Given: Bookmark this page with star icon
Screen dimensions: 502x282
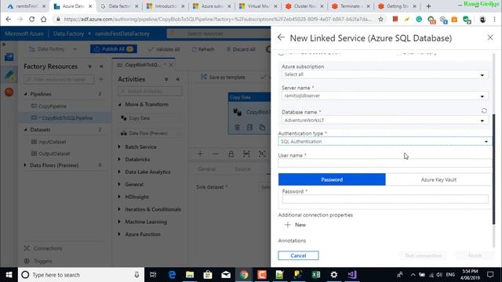Looking at the screenshot, I should pos(380,19).
